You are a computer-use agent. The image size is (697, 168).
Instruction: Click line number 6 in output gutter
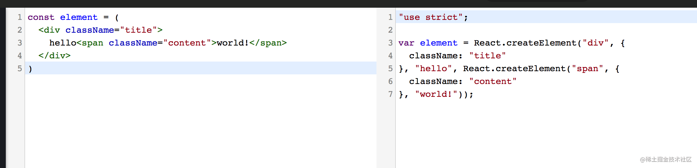[x=390, y=81]
